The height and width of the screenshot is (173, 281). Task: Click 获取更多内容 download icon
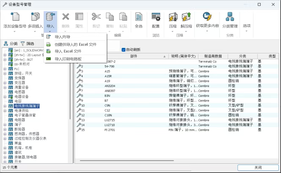pos(207,17)
